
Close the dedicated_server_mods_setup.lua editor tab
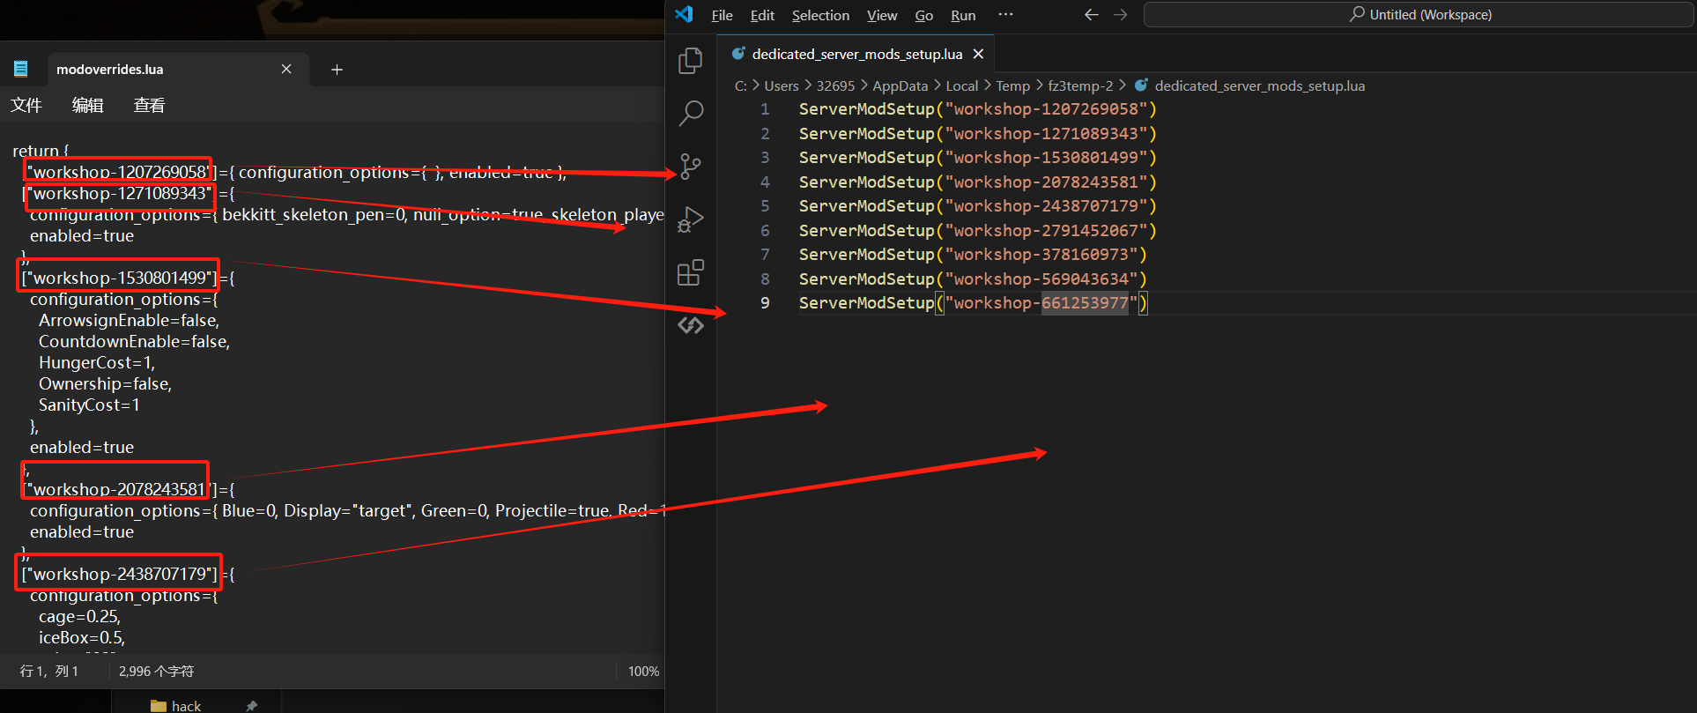point(978,55)
